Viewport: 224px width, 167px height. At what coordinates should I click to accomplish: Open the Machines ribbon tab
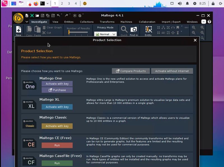pos(126,22)
